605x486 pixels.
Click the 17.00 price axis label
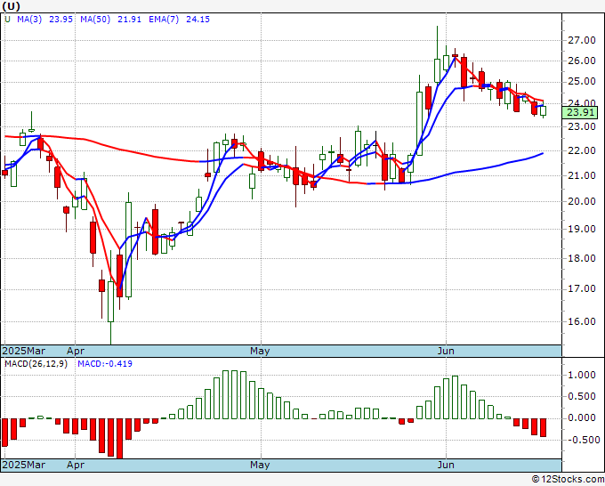581,288
